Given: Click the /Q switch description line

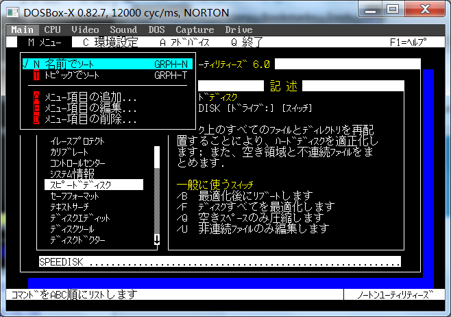Looking at the screenshot, I should click(250, 218).
